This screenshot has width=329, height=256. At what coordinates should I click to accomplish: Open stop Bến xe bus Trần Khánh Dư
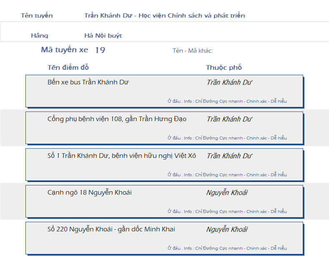[88, 82]
